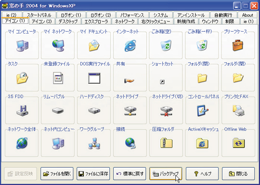260x185 pixels.
Task: Choose the 圧縮フォルダ zipped folder icon
Action: pos(166,143)
